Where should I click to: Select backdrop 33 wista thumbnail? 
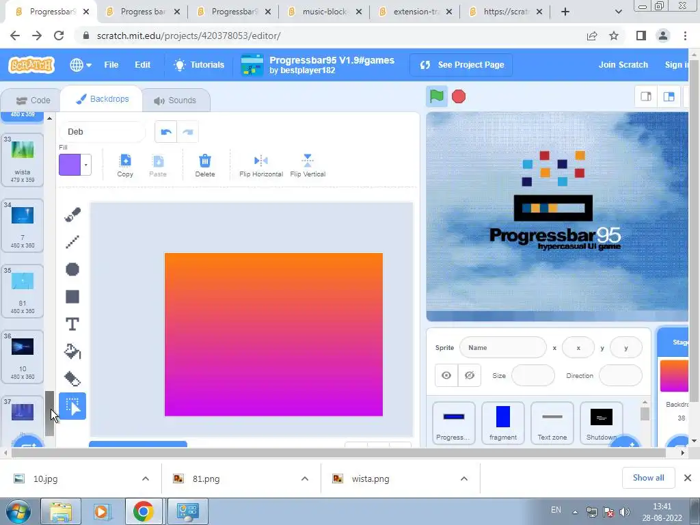point(23,159)
